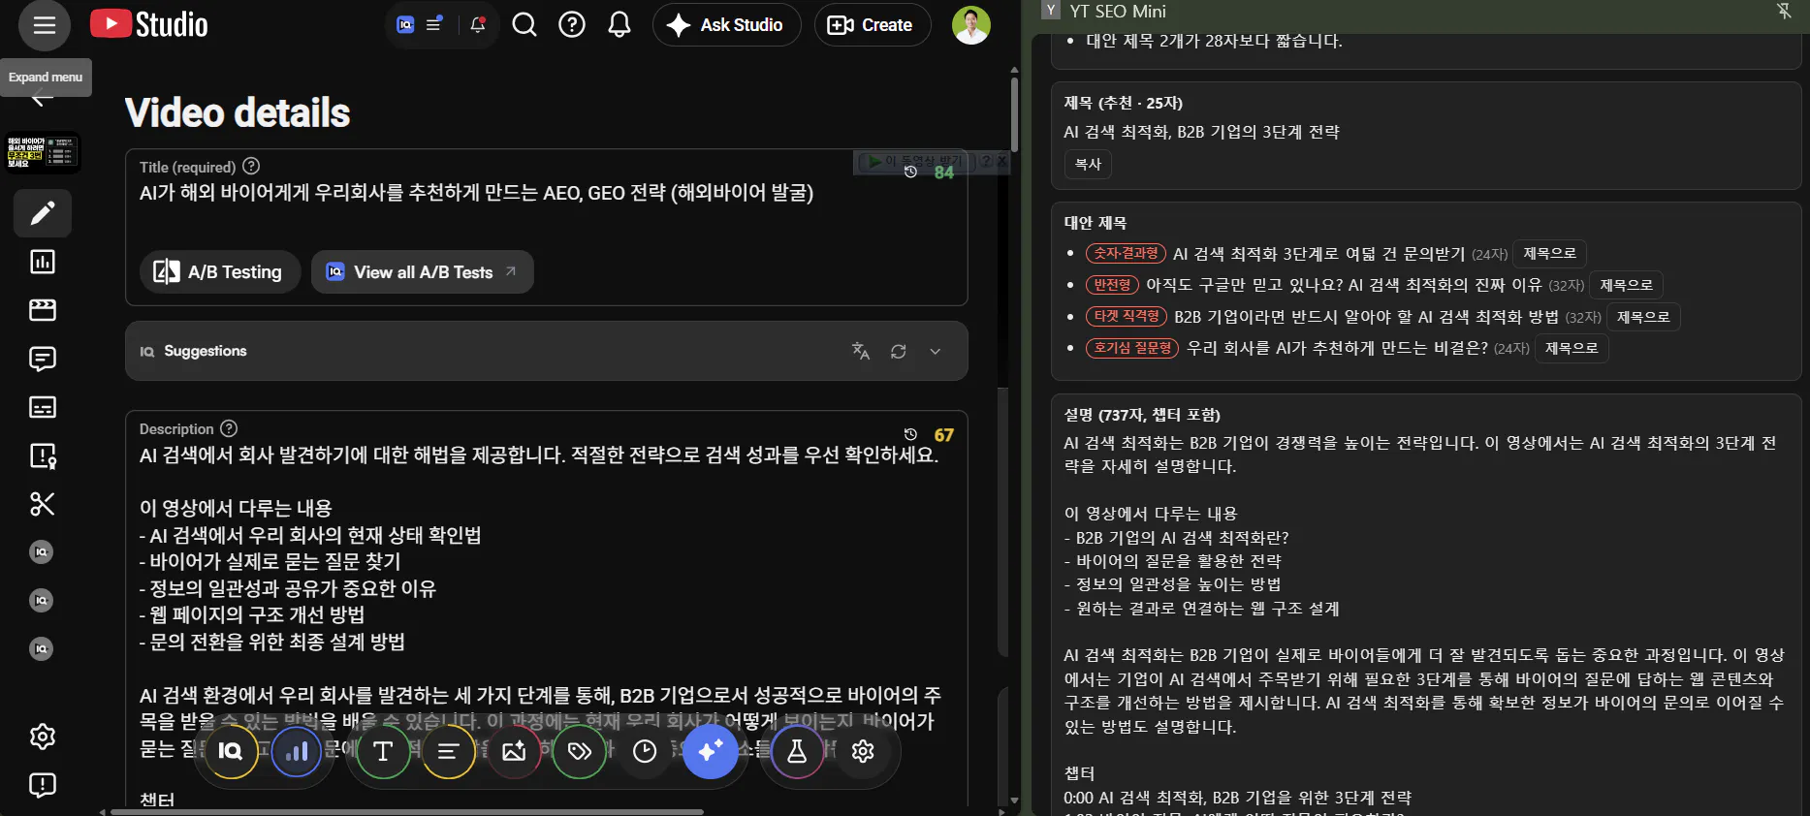Open the Clips scissors icon in sidebar
The height and width of the screenshot is (816, 1810).
43,504
